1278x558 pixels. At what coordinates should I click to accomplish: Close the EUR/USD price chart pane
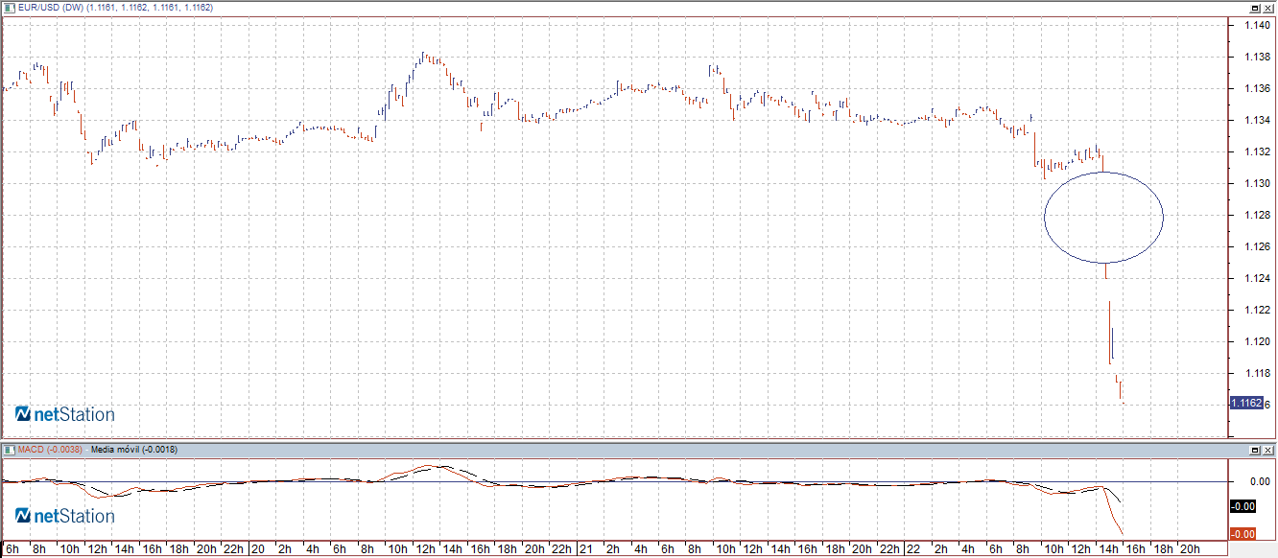1268,8
